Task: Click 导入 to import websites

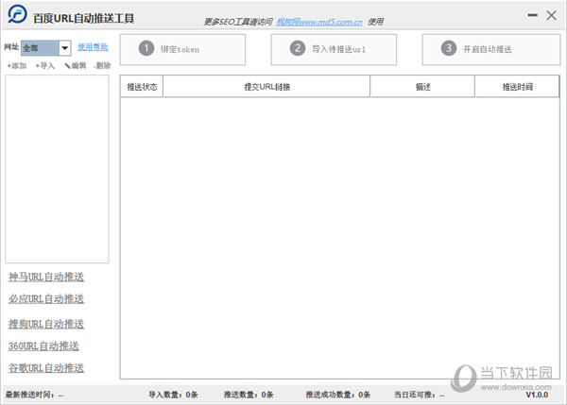Action: (x=45, y=65)
